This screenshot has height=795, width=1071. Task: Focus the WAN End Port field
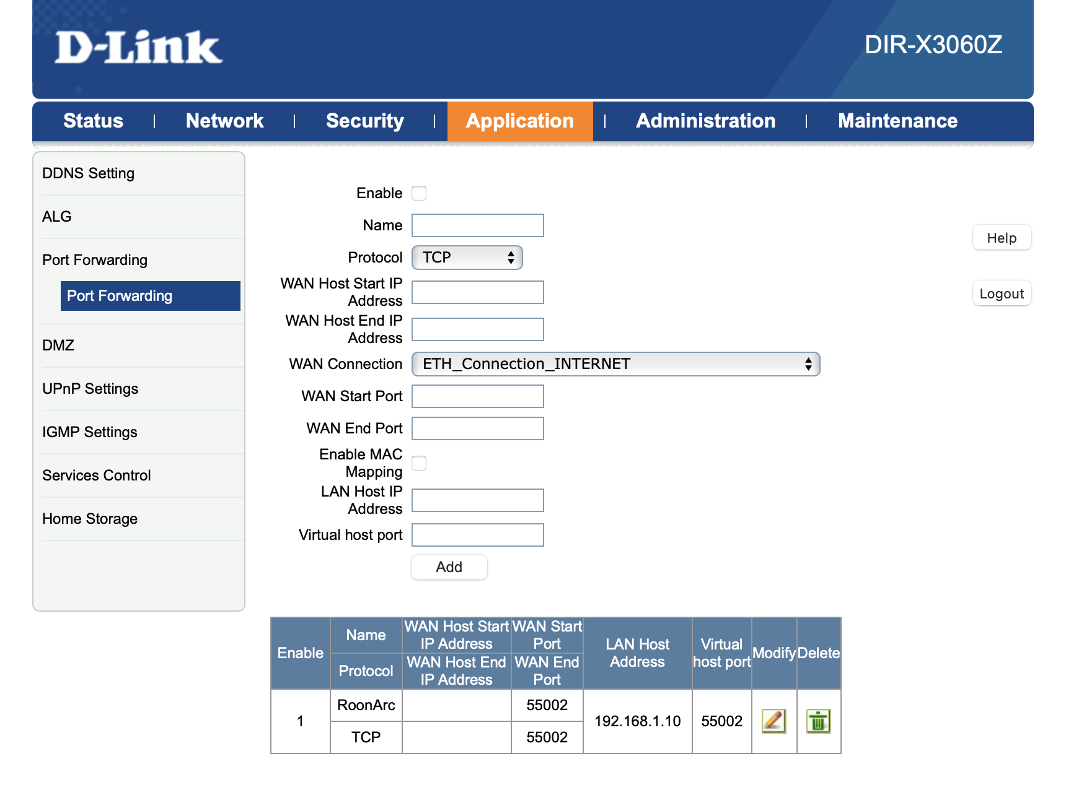[478, 428]
